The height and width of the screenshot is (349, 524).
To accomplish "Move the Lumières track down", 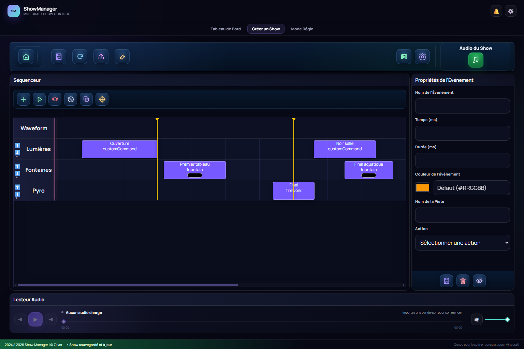I will coord(17,153).
